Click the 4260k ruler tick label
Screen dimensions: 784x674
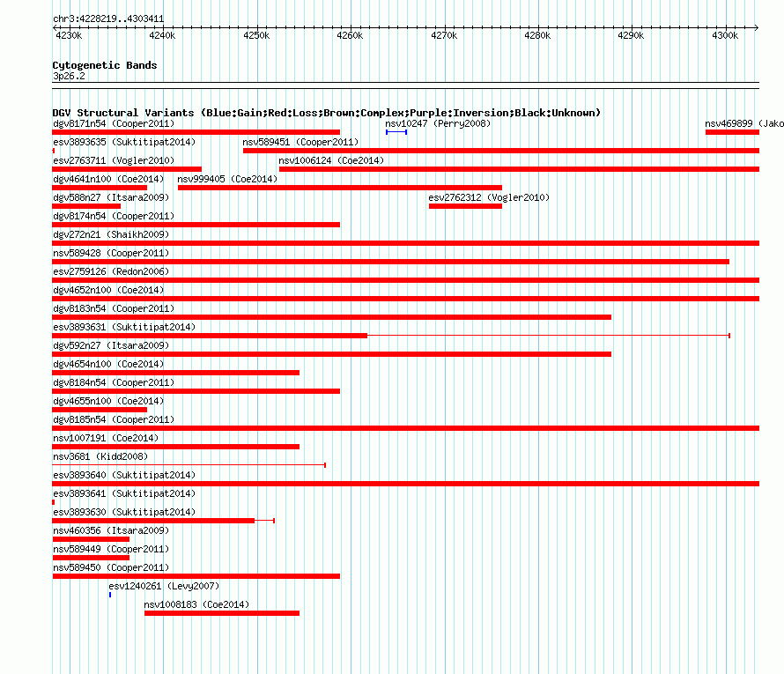click(x=350, y=35)
